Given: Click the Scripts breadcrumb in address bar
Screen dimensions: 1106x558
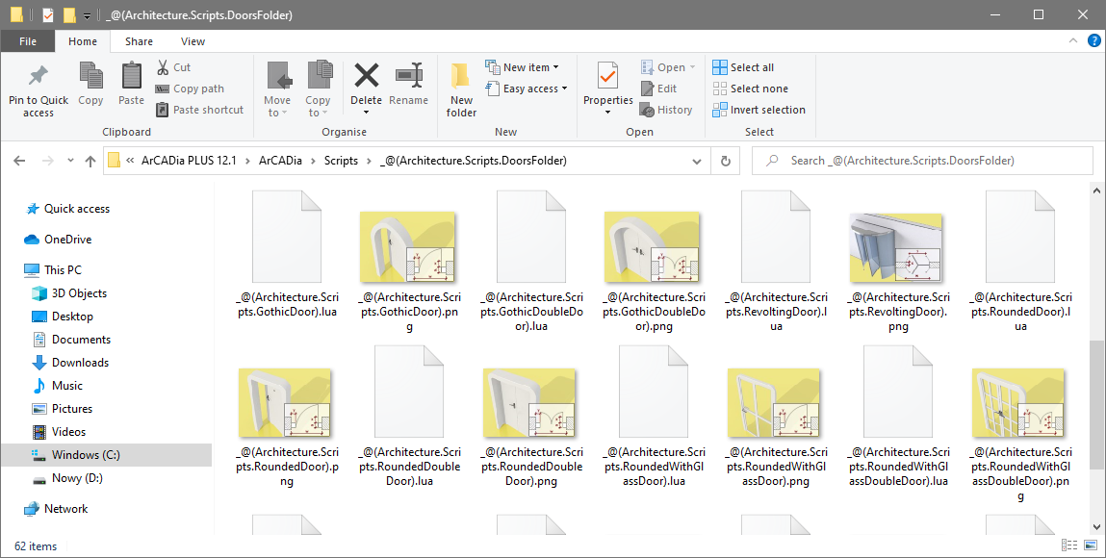Looking at the screenshot, I should (x=341, y=161).
